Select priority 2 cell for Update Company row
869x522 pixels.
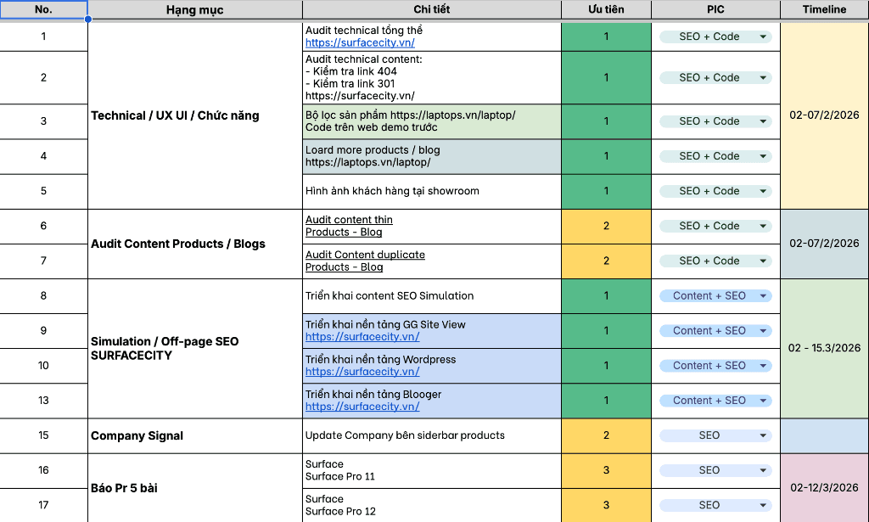(606, 435)
